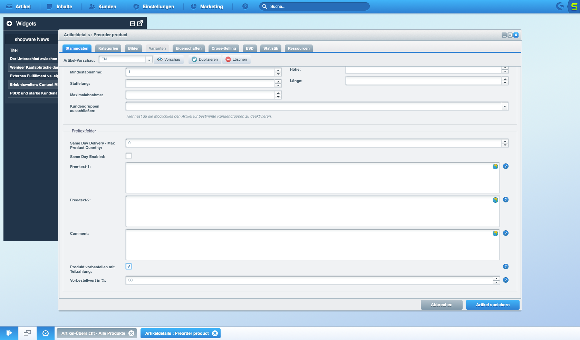This screenshot has height=340, width=580.
Task: Minimize the Artikeldetails window
Action: (504, 35)
